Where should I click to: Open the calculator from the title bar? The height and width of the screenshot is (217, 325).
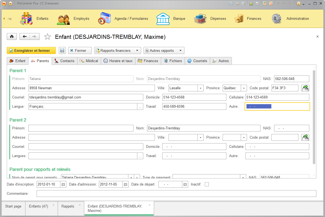[x=265, y=3]
